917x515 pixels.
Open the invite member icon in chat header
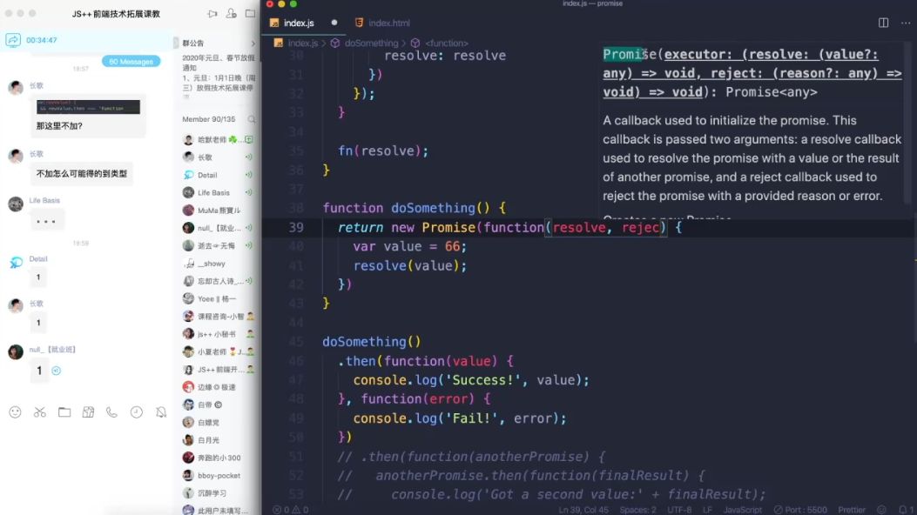(232, 13)
